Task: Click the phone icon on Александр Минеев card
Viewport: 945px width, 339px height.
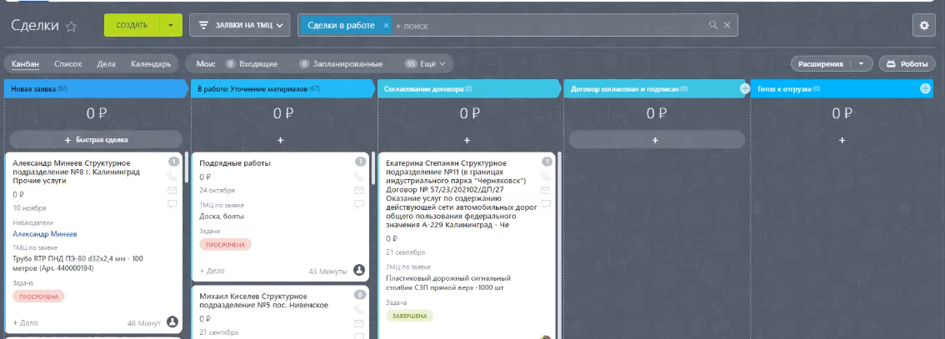Action: click(x=172, y=176)
